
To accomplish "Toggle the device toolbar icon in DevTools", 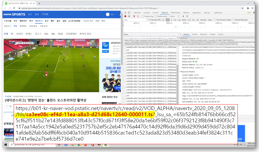I will click(x=129, y=13).
